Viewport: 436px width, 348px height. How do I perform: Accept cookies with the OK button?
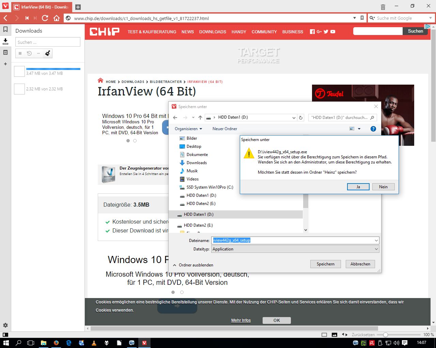point(277,320)
